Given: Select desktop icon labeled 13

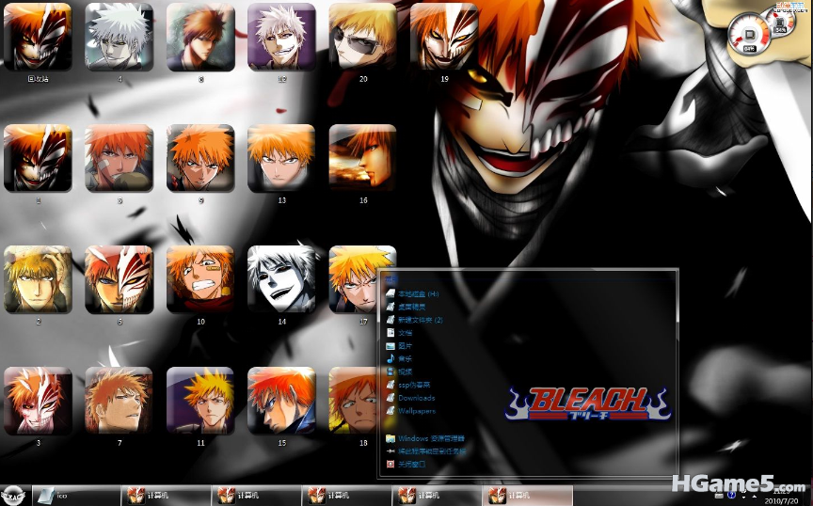Looking at the screenshot, I should coord(281,158).
